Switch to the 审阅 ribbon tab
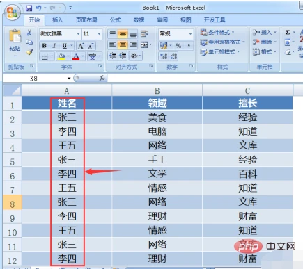The width and height of the screenshot is (303, 269). (x=162, y=20)
